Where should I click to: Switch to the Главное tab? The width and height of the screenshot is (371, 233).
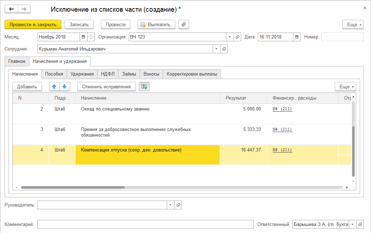click(x=17, y=61)
